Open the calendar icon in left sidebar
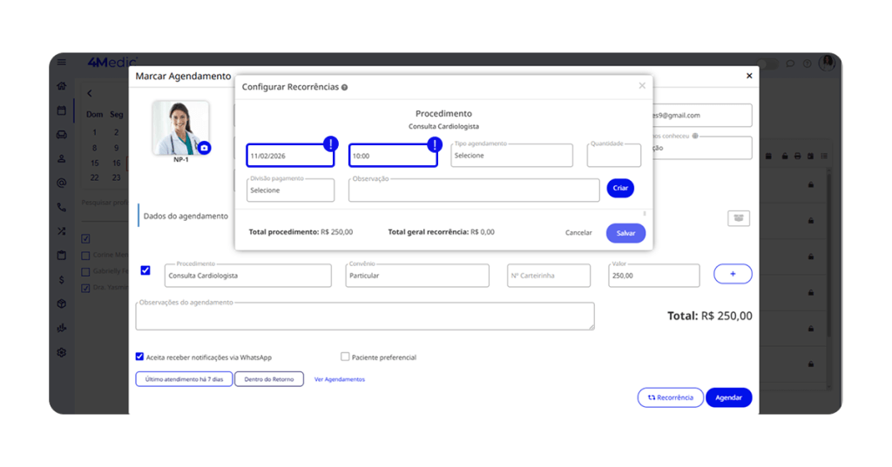 (62, 110)
